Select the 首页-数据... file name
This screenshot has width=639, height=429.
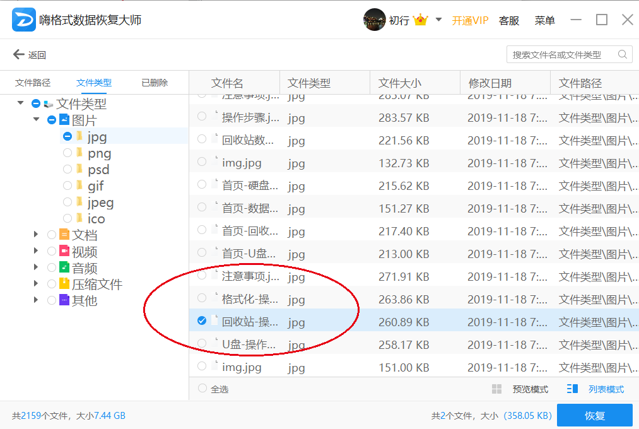250,208
